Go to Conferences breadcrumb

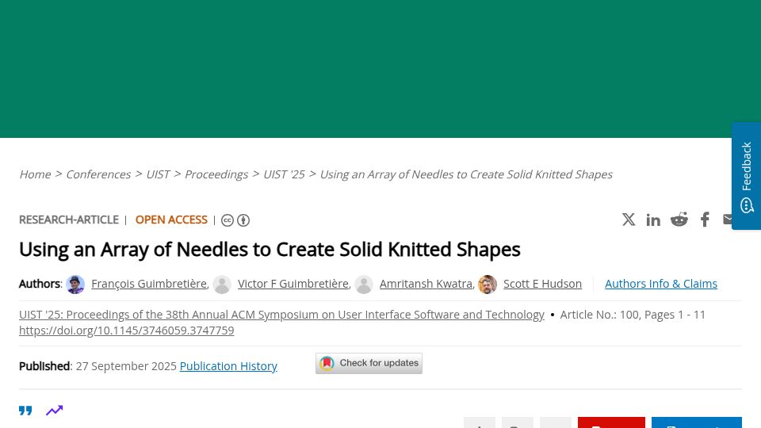pos(98,174)
